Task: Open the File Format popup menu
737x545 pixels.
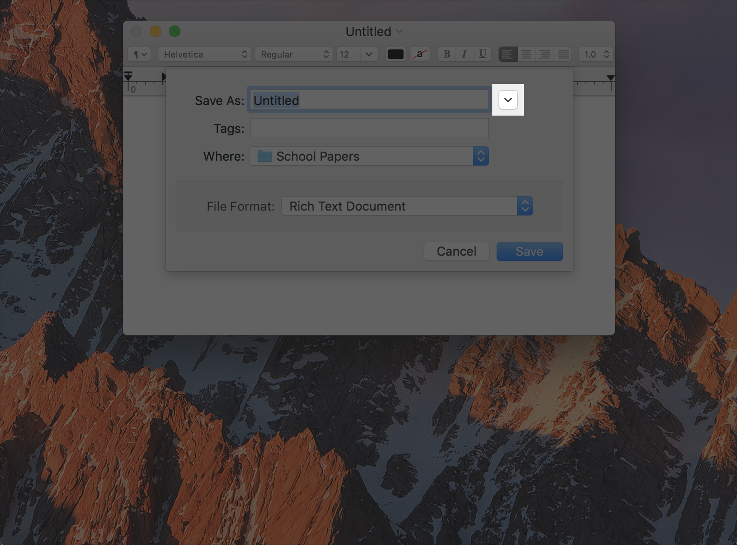Action: pos(407,206)
